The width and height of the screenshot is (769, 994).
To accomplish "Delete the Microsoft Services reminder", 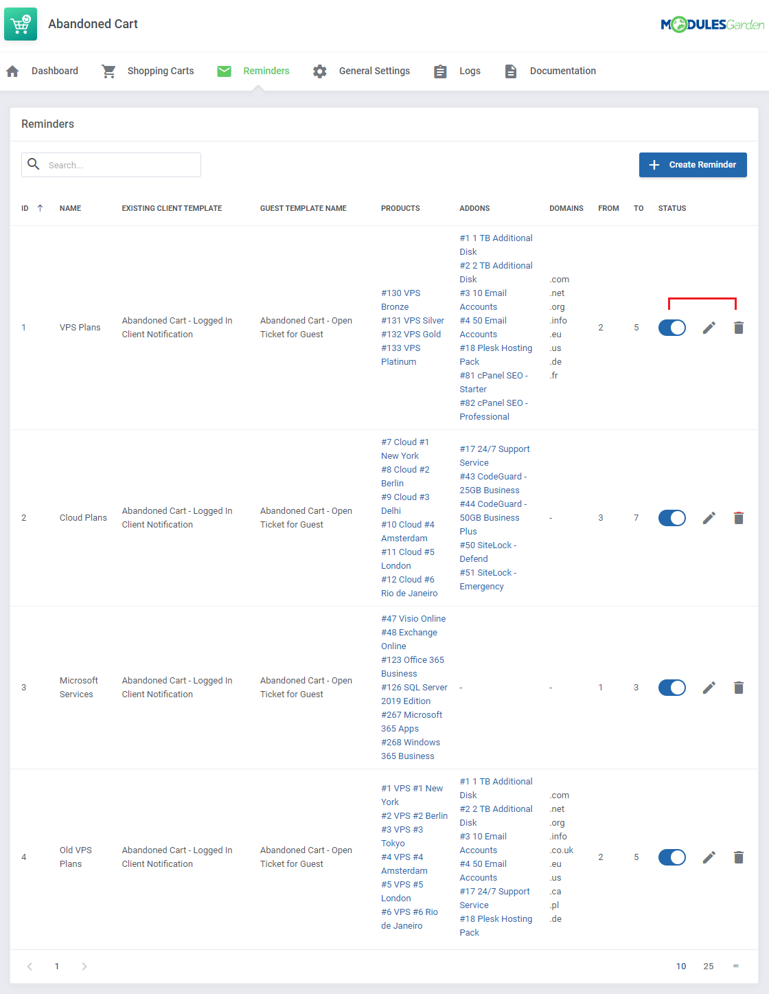I will [x=739, y=688].
